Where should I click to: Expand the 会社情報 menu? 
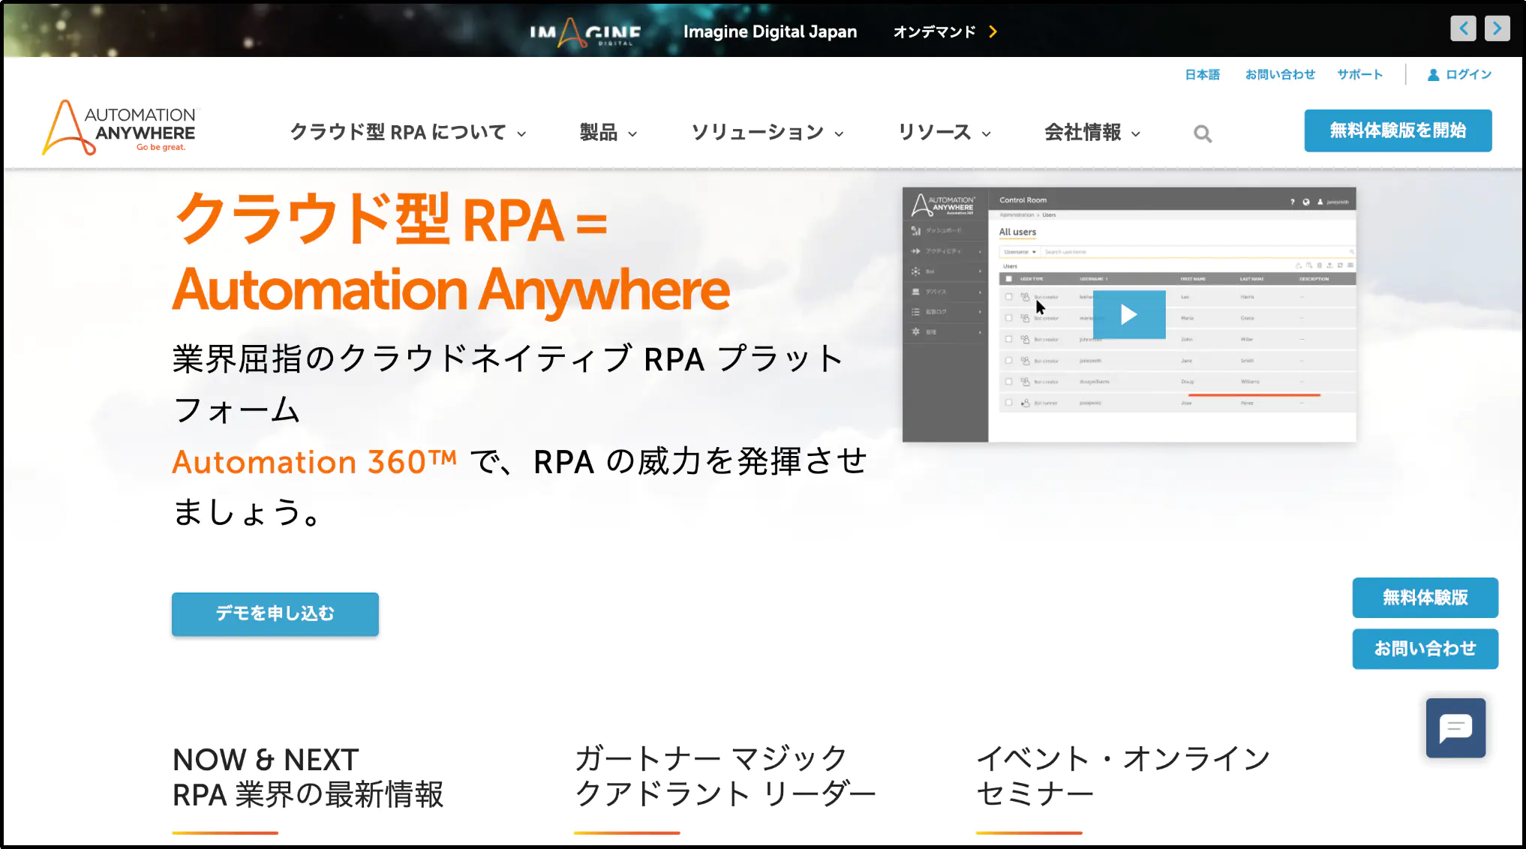point(1092,133)
